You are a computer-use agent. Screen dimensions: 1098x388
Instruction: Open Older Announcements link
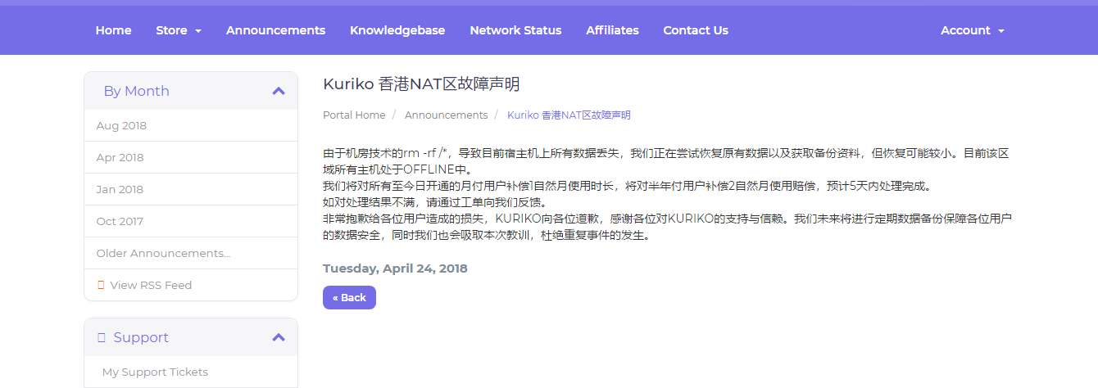coord(163,254)
